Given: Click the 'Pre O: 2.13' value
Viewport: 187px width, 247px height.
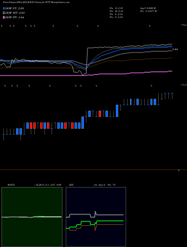Looking at the screenshot, I should (x=116, y=8).
